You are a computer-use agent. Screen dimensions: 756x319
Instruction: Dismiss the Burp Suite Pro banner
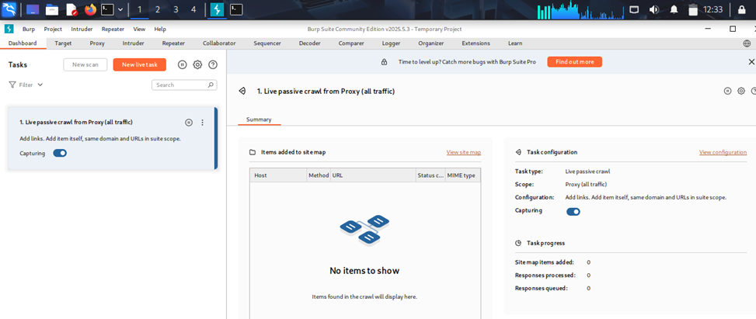pos(751,61)
